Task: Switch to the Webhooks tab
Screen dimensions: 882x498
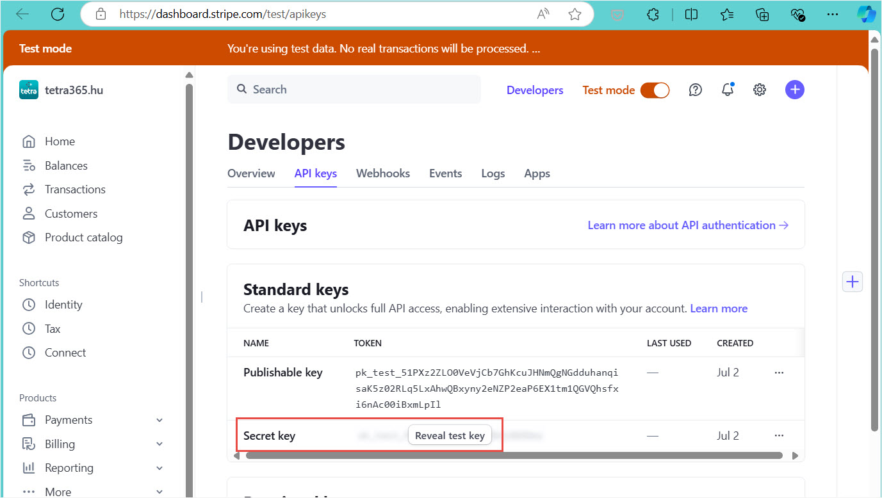Action: point(383,173)
